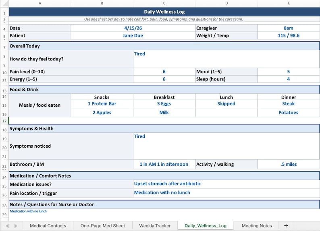This screenshot has height=231, width=320.
Task: Click the 3 Eggs cell
Action: (x=164, y=104)
